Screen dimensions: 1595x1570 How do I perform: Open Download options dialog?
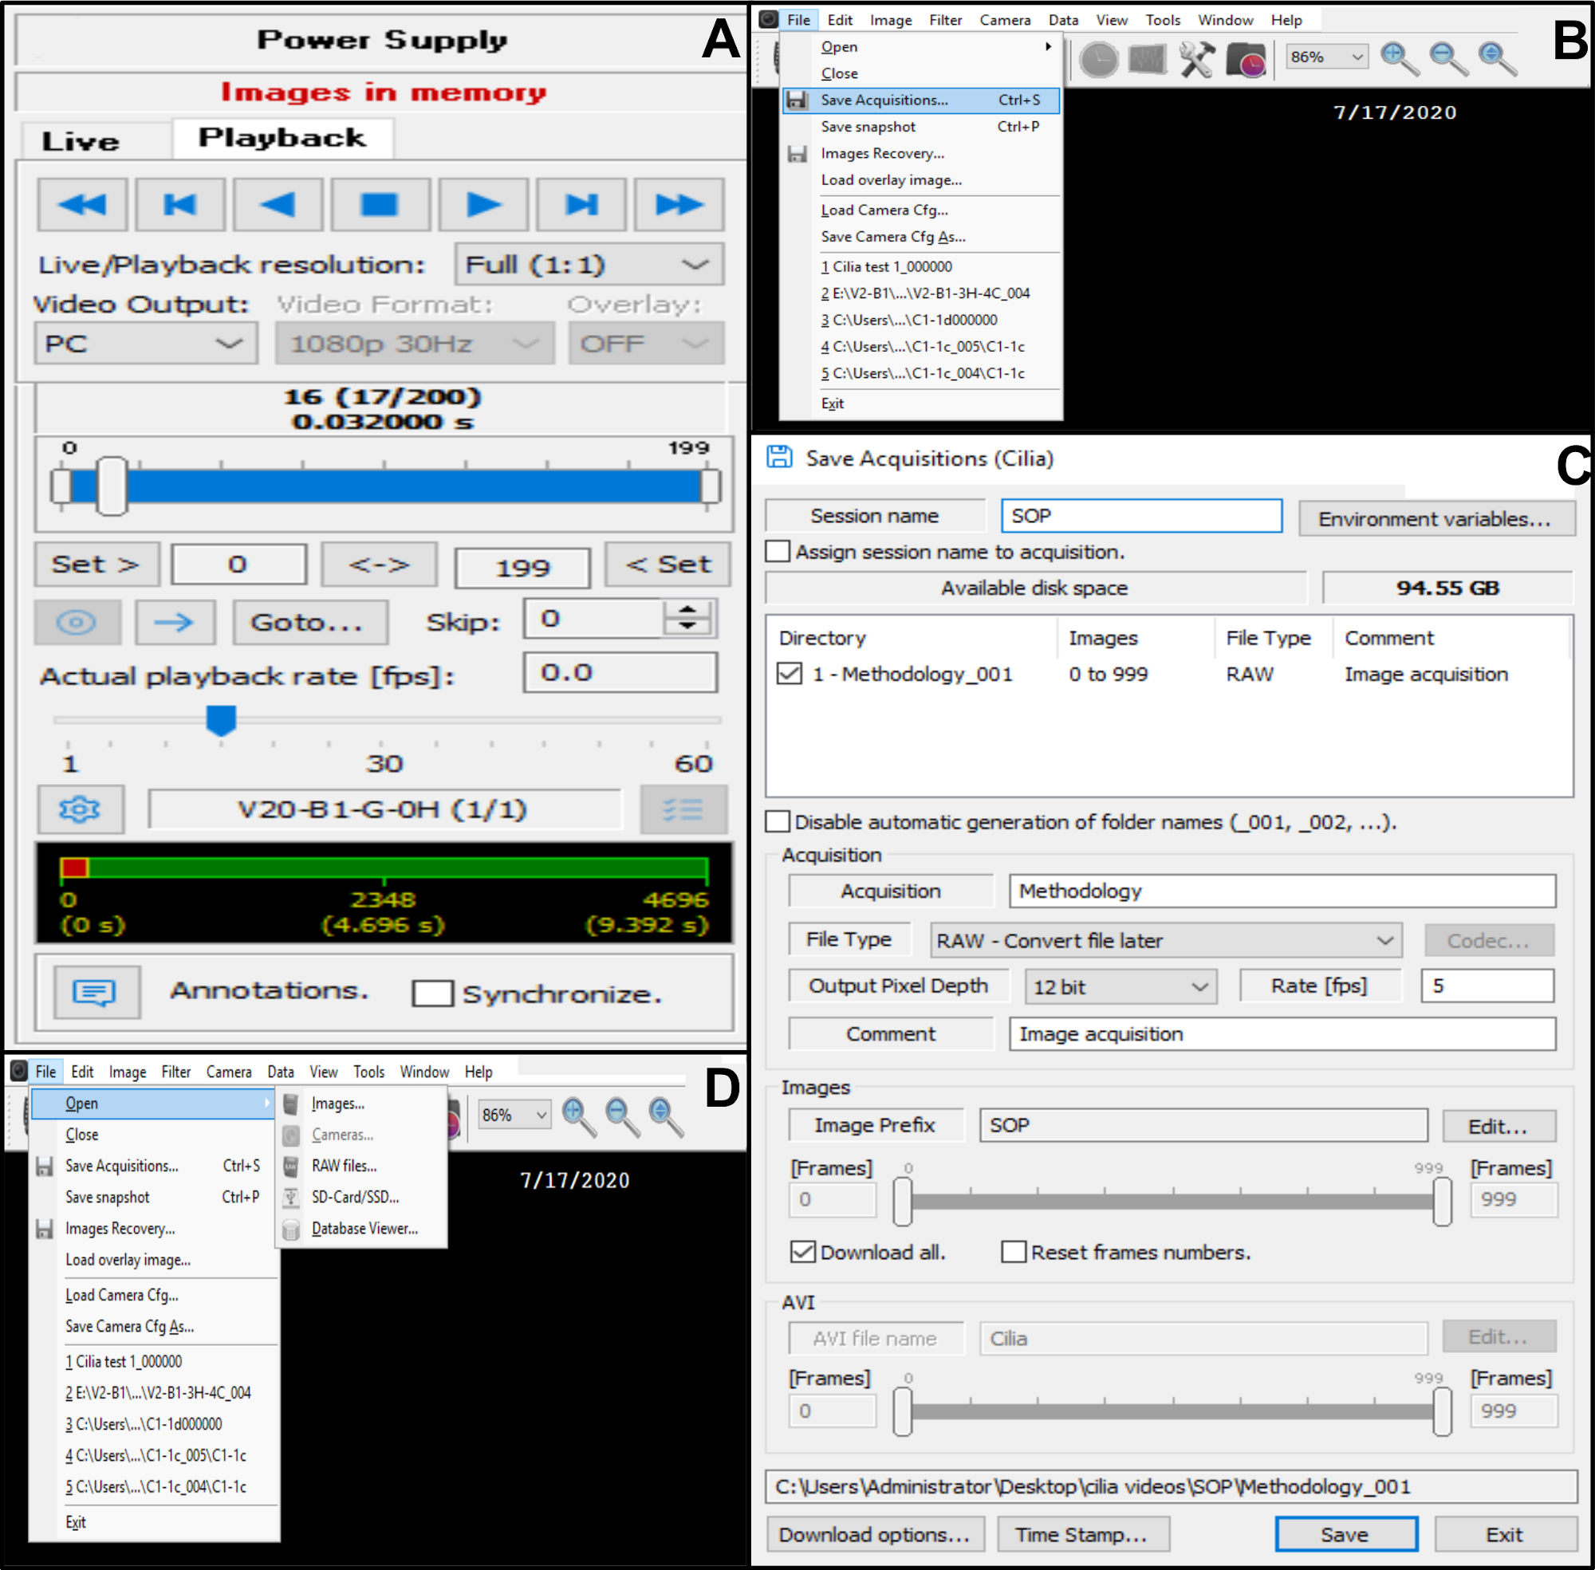(x=874, y=1535)
